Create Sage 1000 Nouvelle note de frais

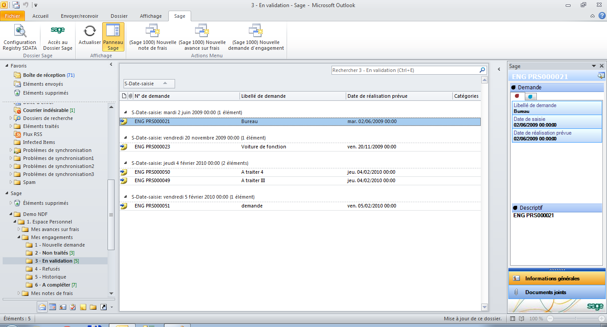[x=153, y=38]
